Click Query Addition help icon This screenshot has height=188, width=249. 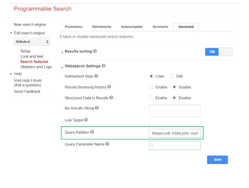click(x=92, y=132)
